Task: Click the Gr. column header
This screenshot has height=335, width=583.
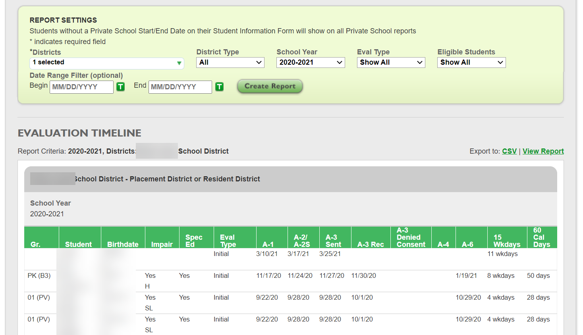Action: point(41,237)
